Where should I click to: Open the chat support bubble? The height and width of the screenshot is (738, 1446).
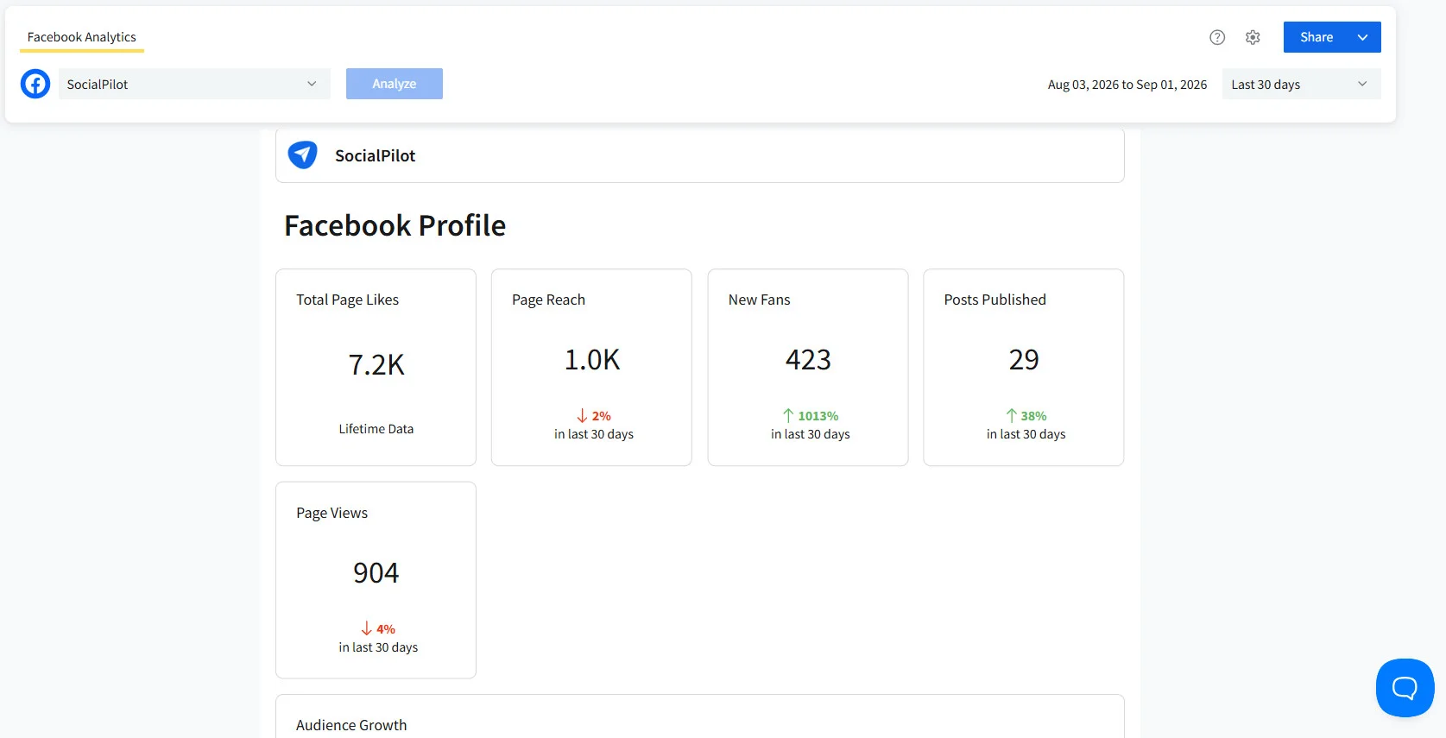[1405, 688]
